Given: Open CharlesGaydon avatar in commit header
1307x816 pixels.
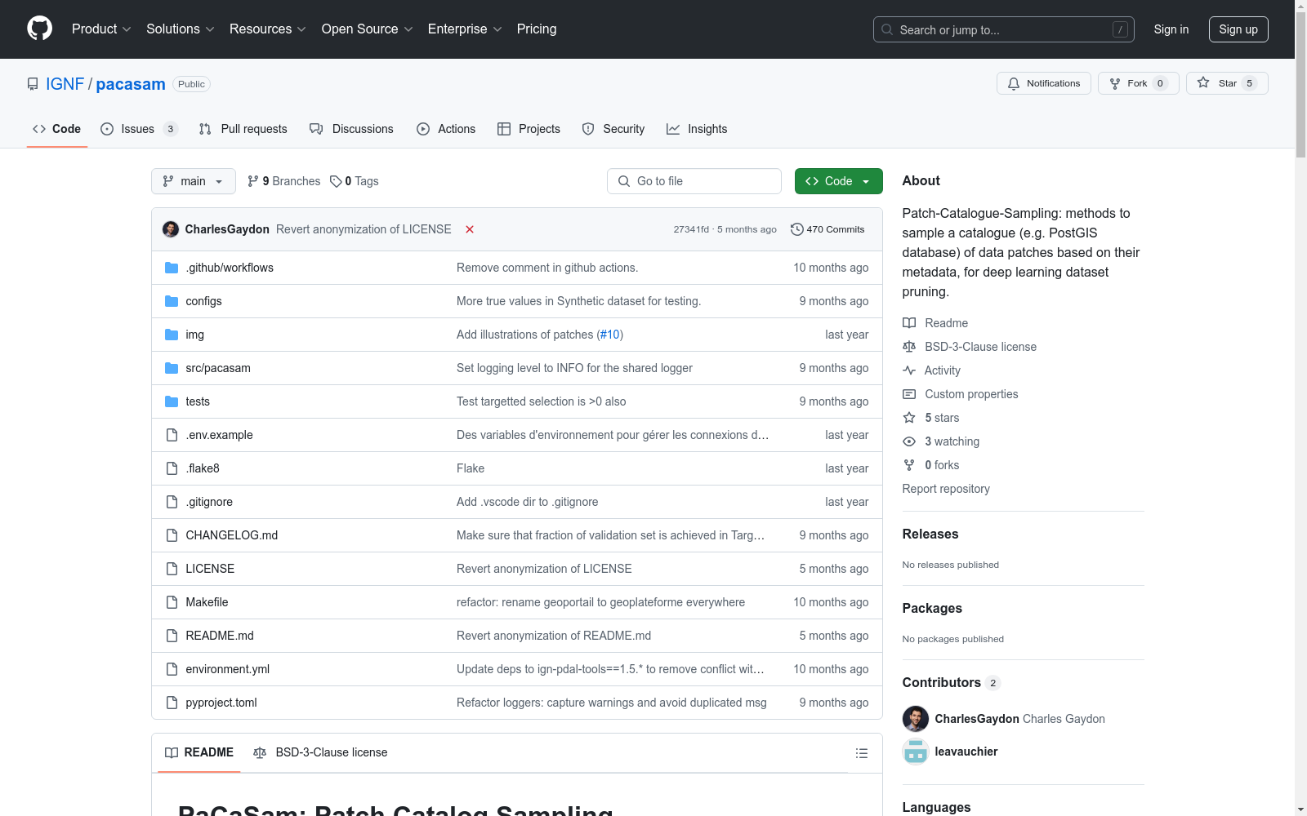Looking at the screenshot, I should pyautogui.click(x=171, y=229).
